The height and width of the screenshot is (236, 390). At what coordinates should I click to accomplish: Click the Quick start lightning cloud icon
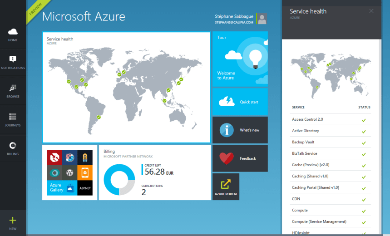227,102
